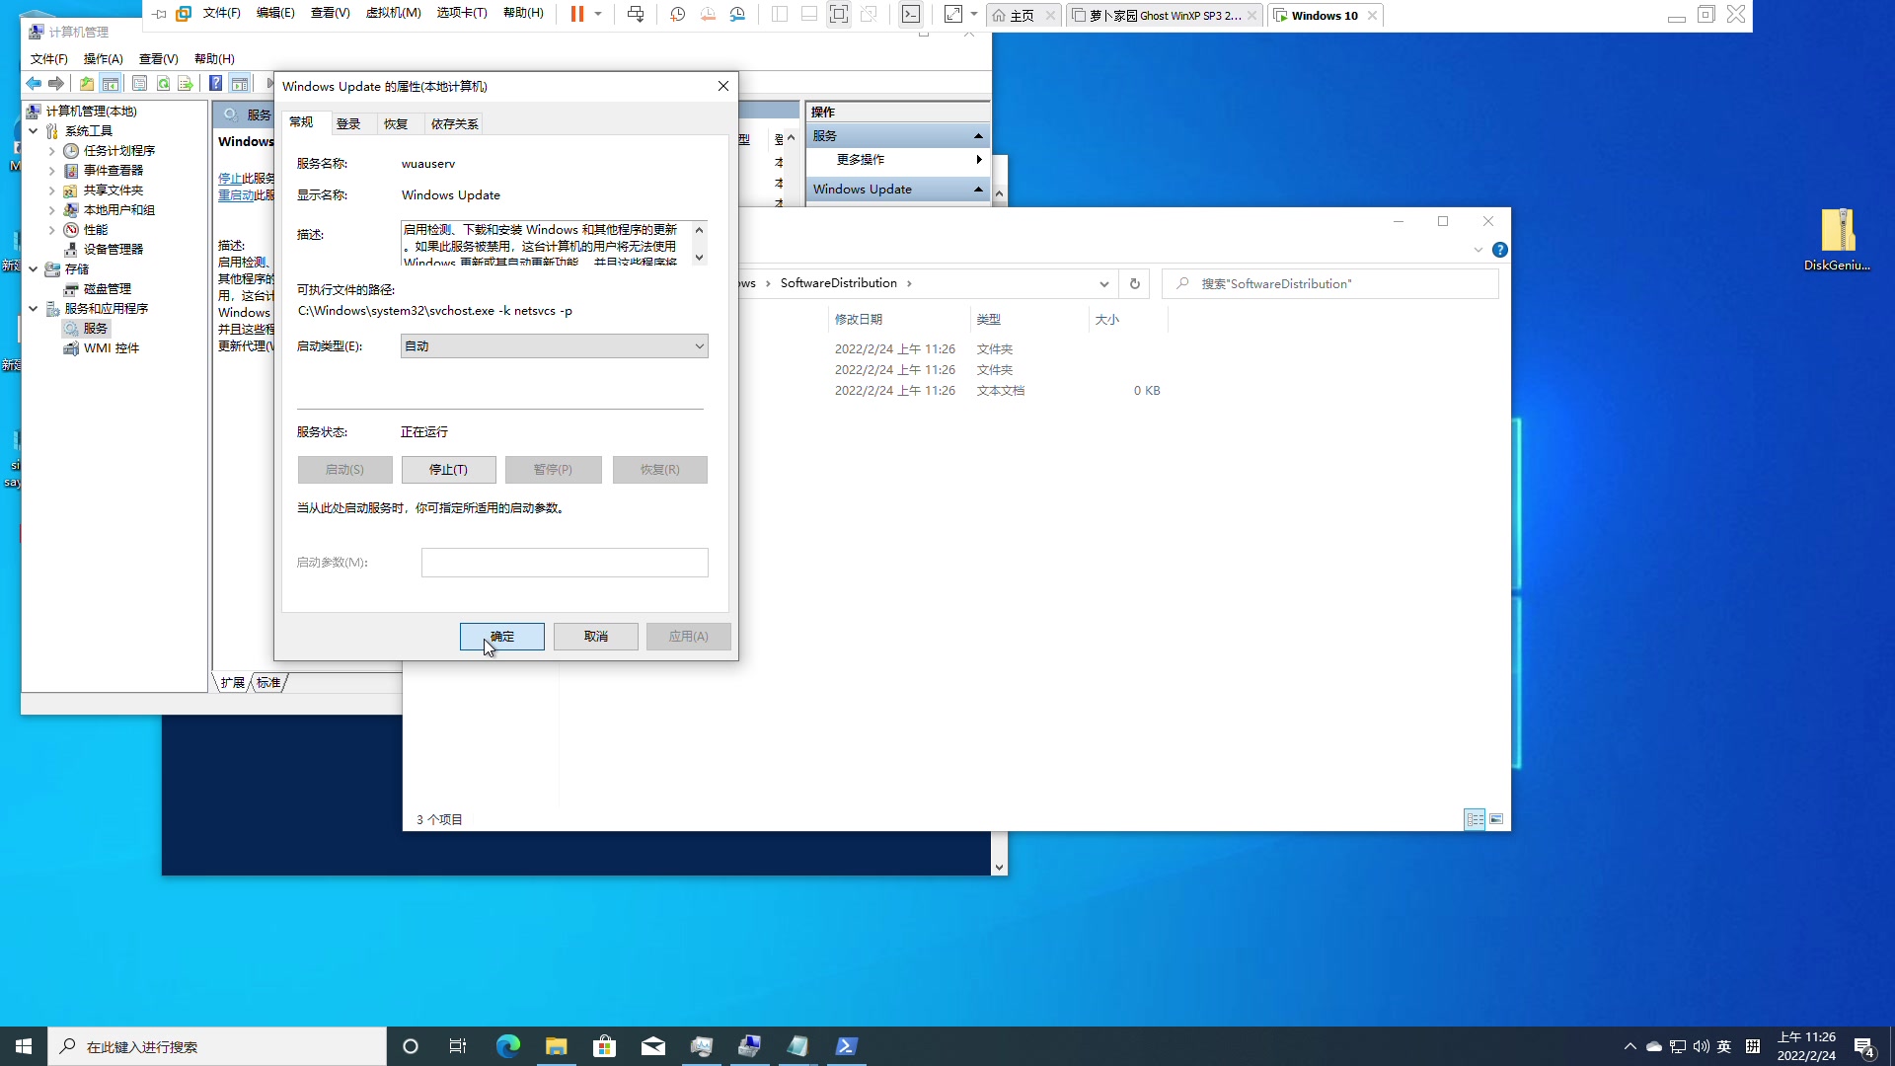Switch to the 依存关系 tab in properties dialog
This screenshot has height=1066, width=1895.
pyautogui.click(x=454, y=124)
